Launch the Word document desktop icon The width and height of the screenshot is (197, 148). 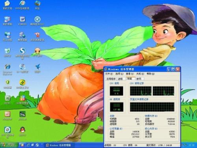(x=22, y=21)
